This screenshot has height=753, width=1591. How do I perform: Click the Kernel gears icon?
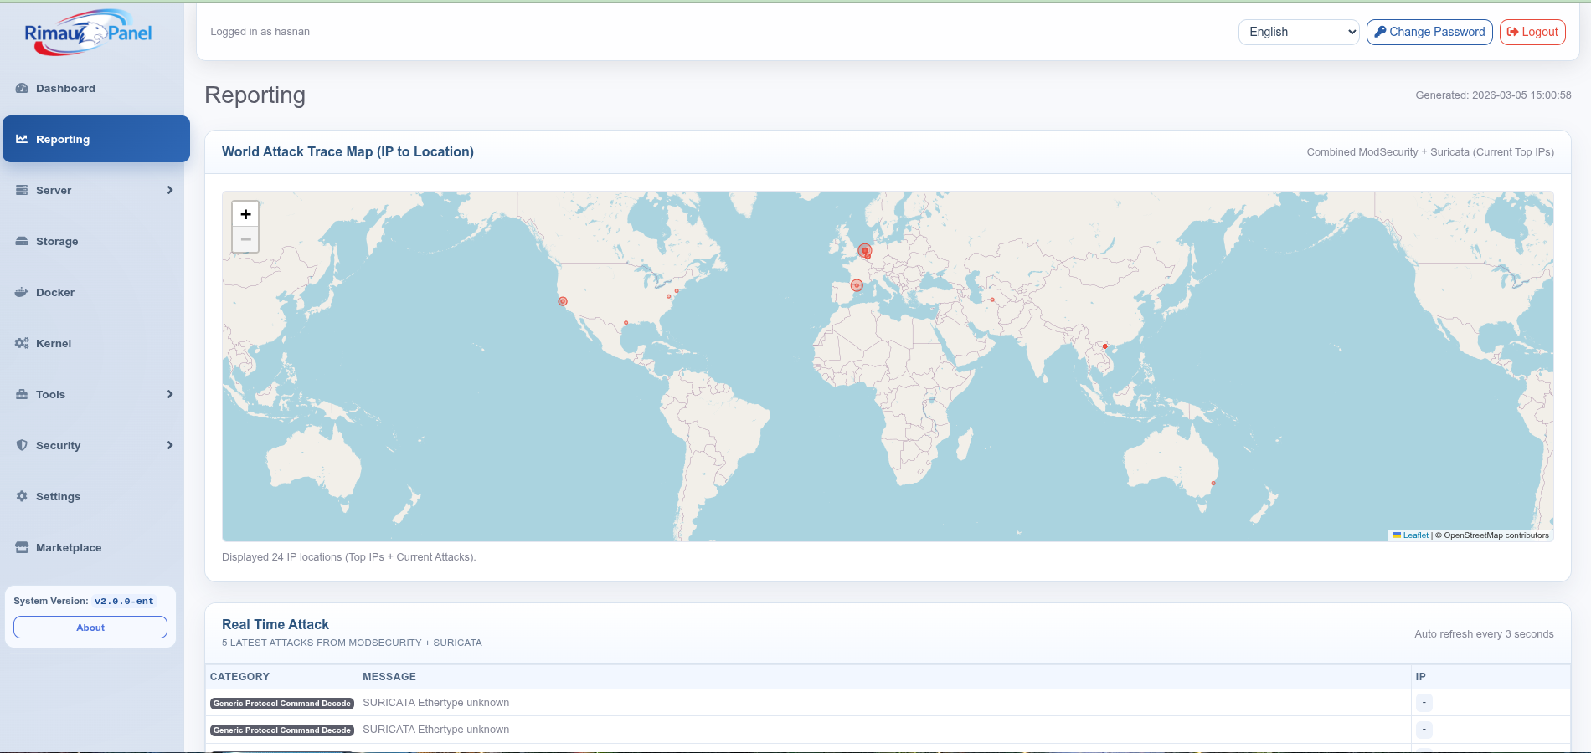22,344
